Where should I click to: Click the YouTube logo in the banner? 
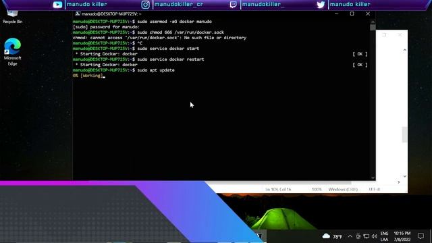57,5
